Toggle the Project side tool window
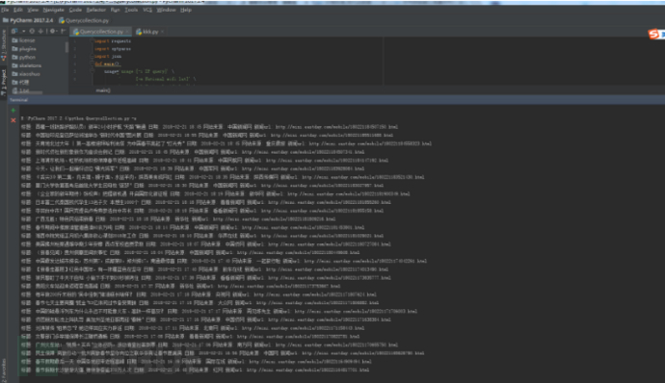The width and height of the screenshot is (665, 383). click(4, 82)
